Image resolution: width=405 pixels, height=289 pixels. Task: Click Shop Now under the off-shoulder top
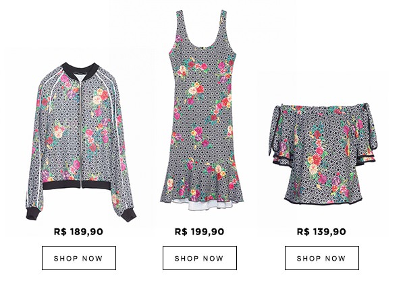pyautogui.click(x=322, y=258)
